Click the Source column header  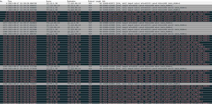(49, 1)
